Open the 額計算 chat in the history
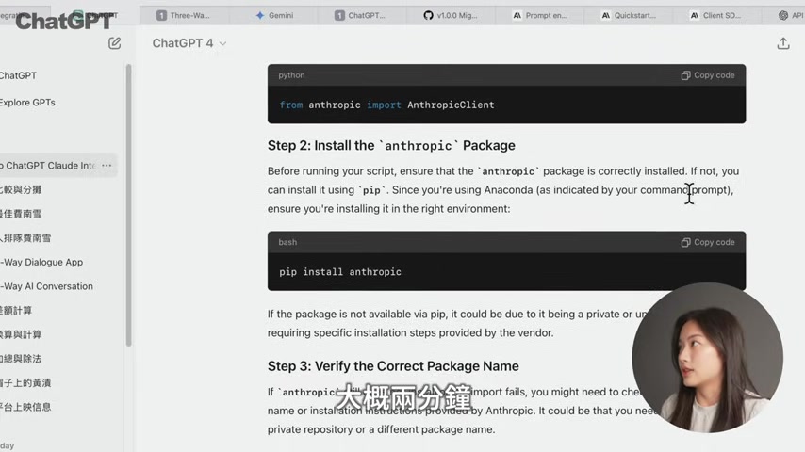Viewport: 805px width, 452px height. pyautogui.click(x=16, y=310)
